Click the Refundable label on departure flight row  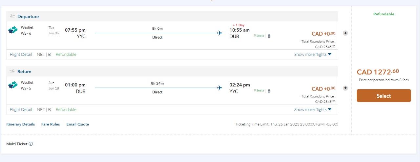click(x=66, y=55)
